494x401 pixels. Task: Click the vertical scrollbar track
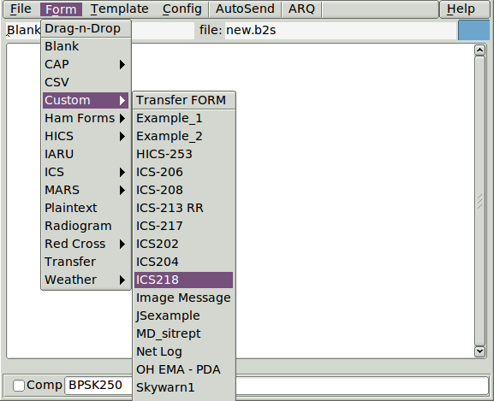(479, 201)
